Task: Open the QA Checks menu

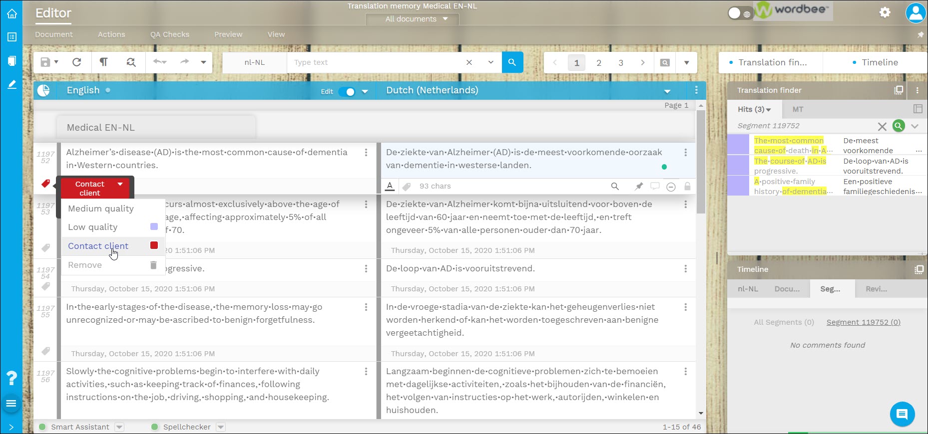Action: [169, 34]
